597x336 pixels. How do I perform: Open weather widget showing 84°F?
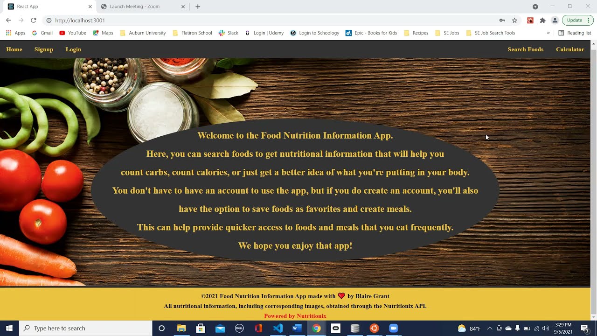(469, 328)
